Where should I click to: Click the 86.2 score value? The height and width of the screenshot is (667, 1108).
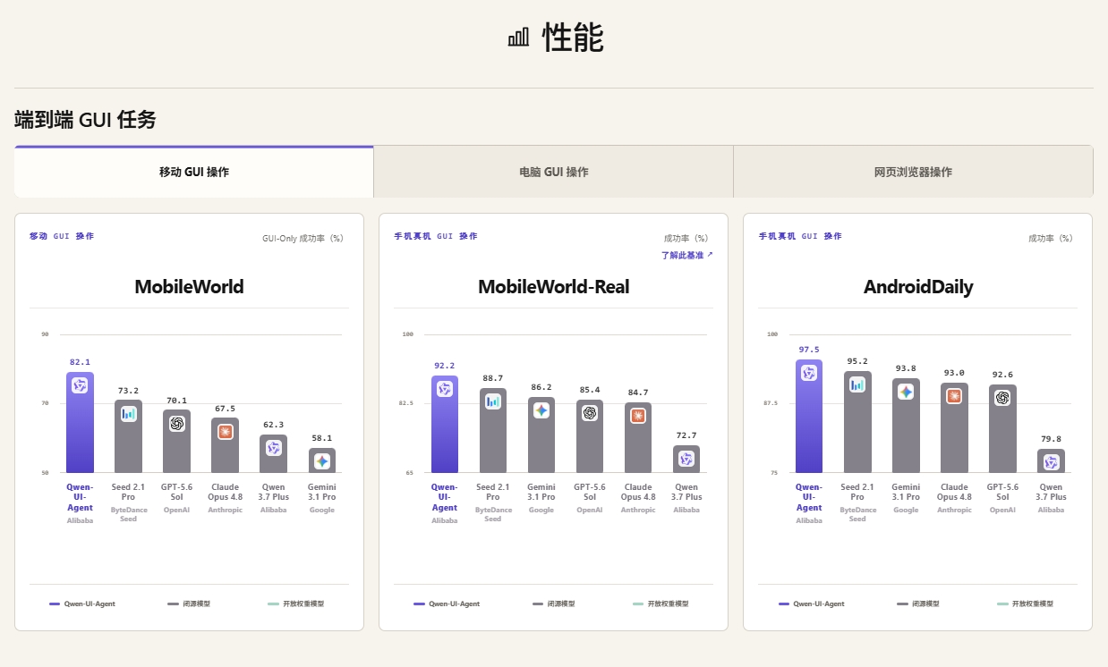coord(541,387)
